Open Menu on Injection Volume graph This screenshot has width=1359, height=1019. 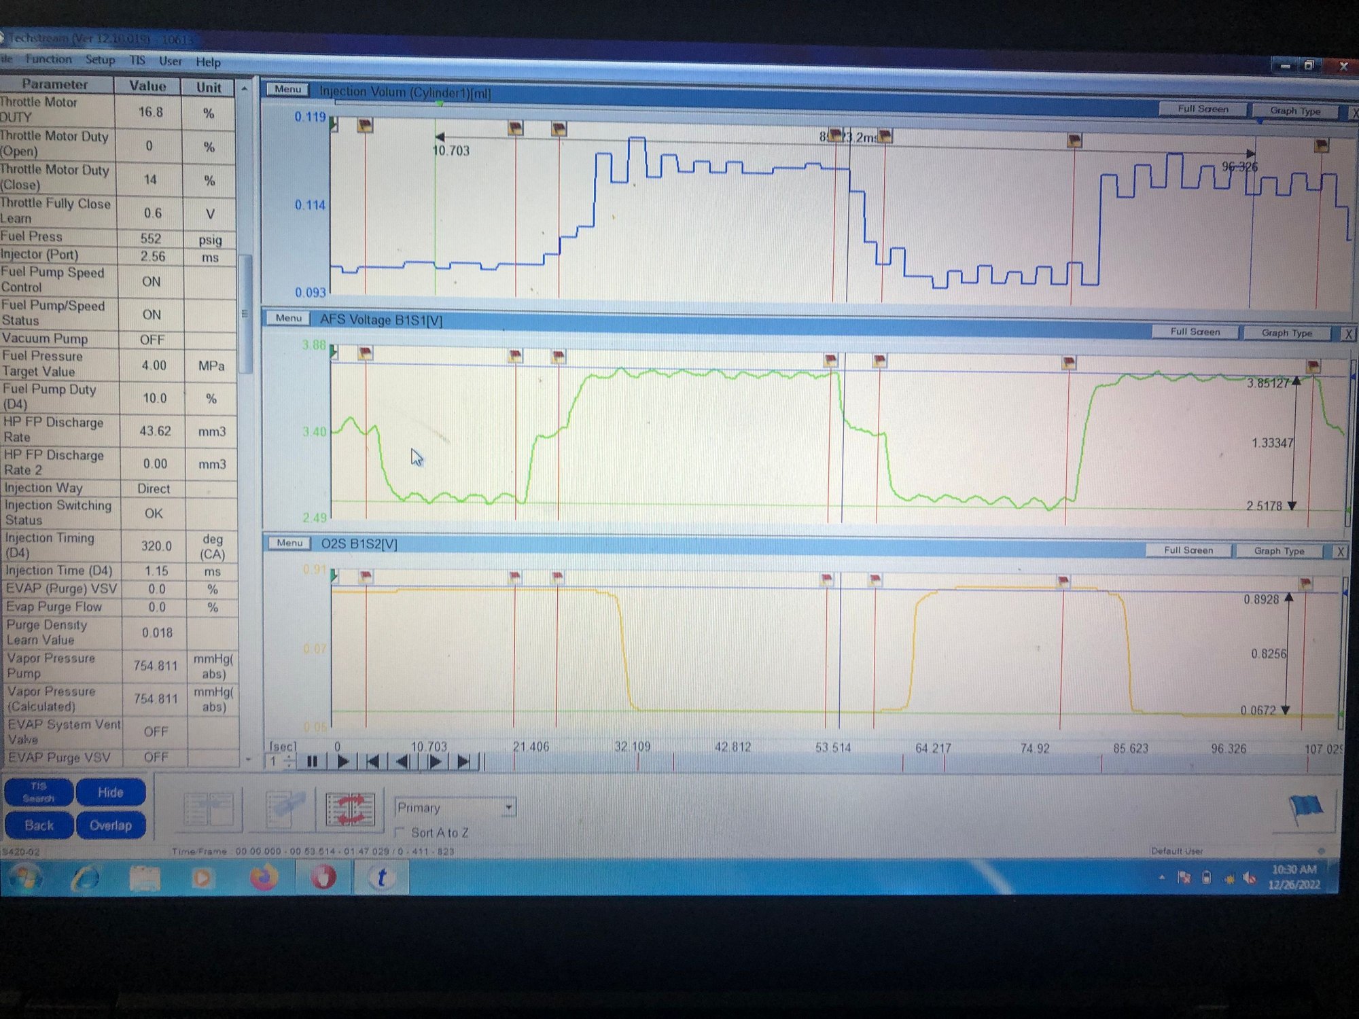[x=287, y=90]
